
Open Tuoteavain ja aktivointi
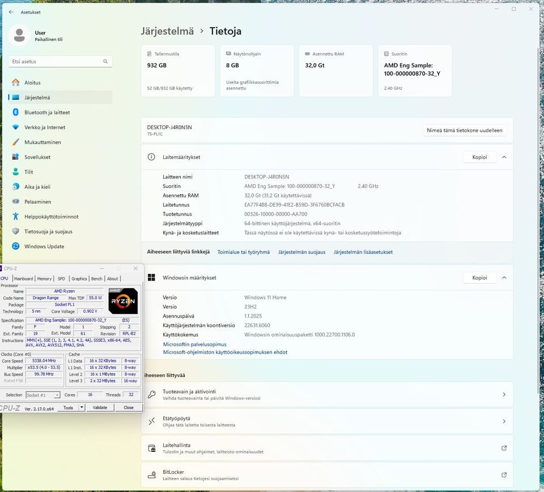[x=328, y=395]
